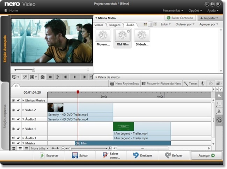
Task: Click the magnet snap tool icon
Action: click(x=219, y=120)
